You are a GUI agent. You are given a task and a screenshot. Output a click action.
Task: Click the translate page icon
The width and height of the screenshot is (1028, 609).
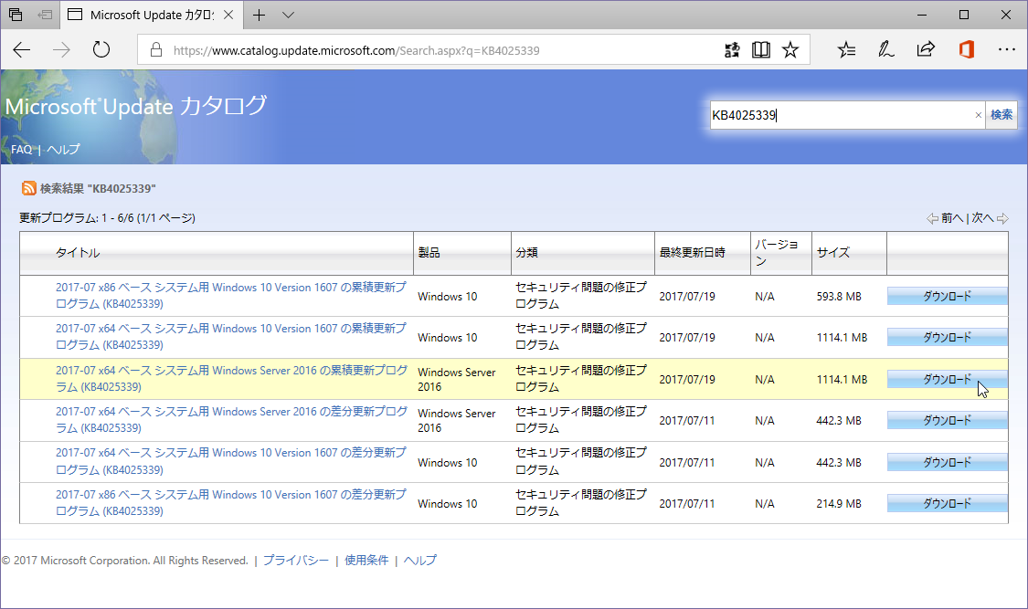coord(732,50)
